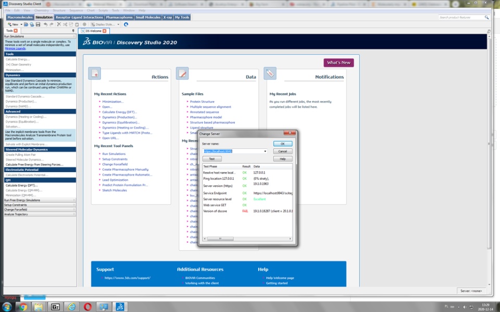Click the Copy icon in toolbar
500x312 pixels.
point(71,24)
